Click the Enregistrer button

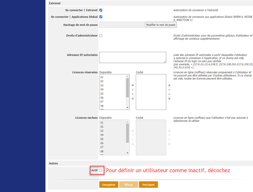pos(109,185)
